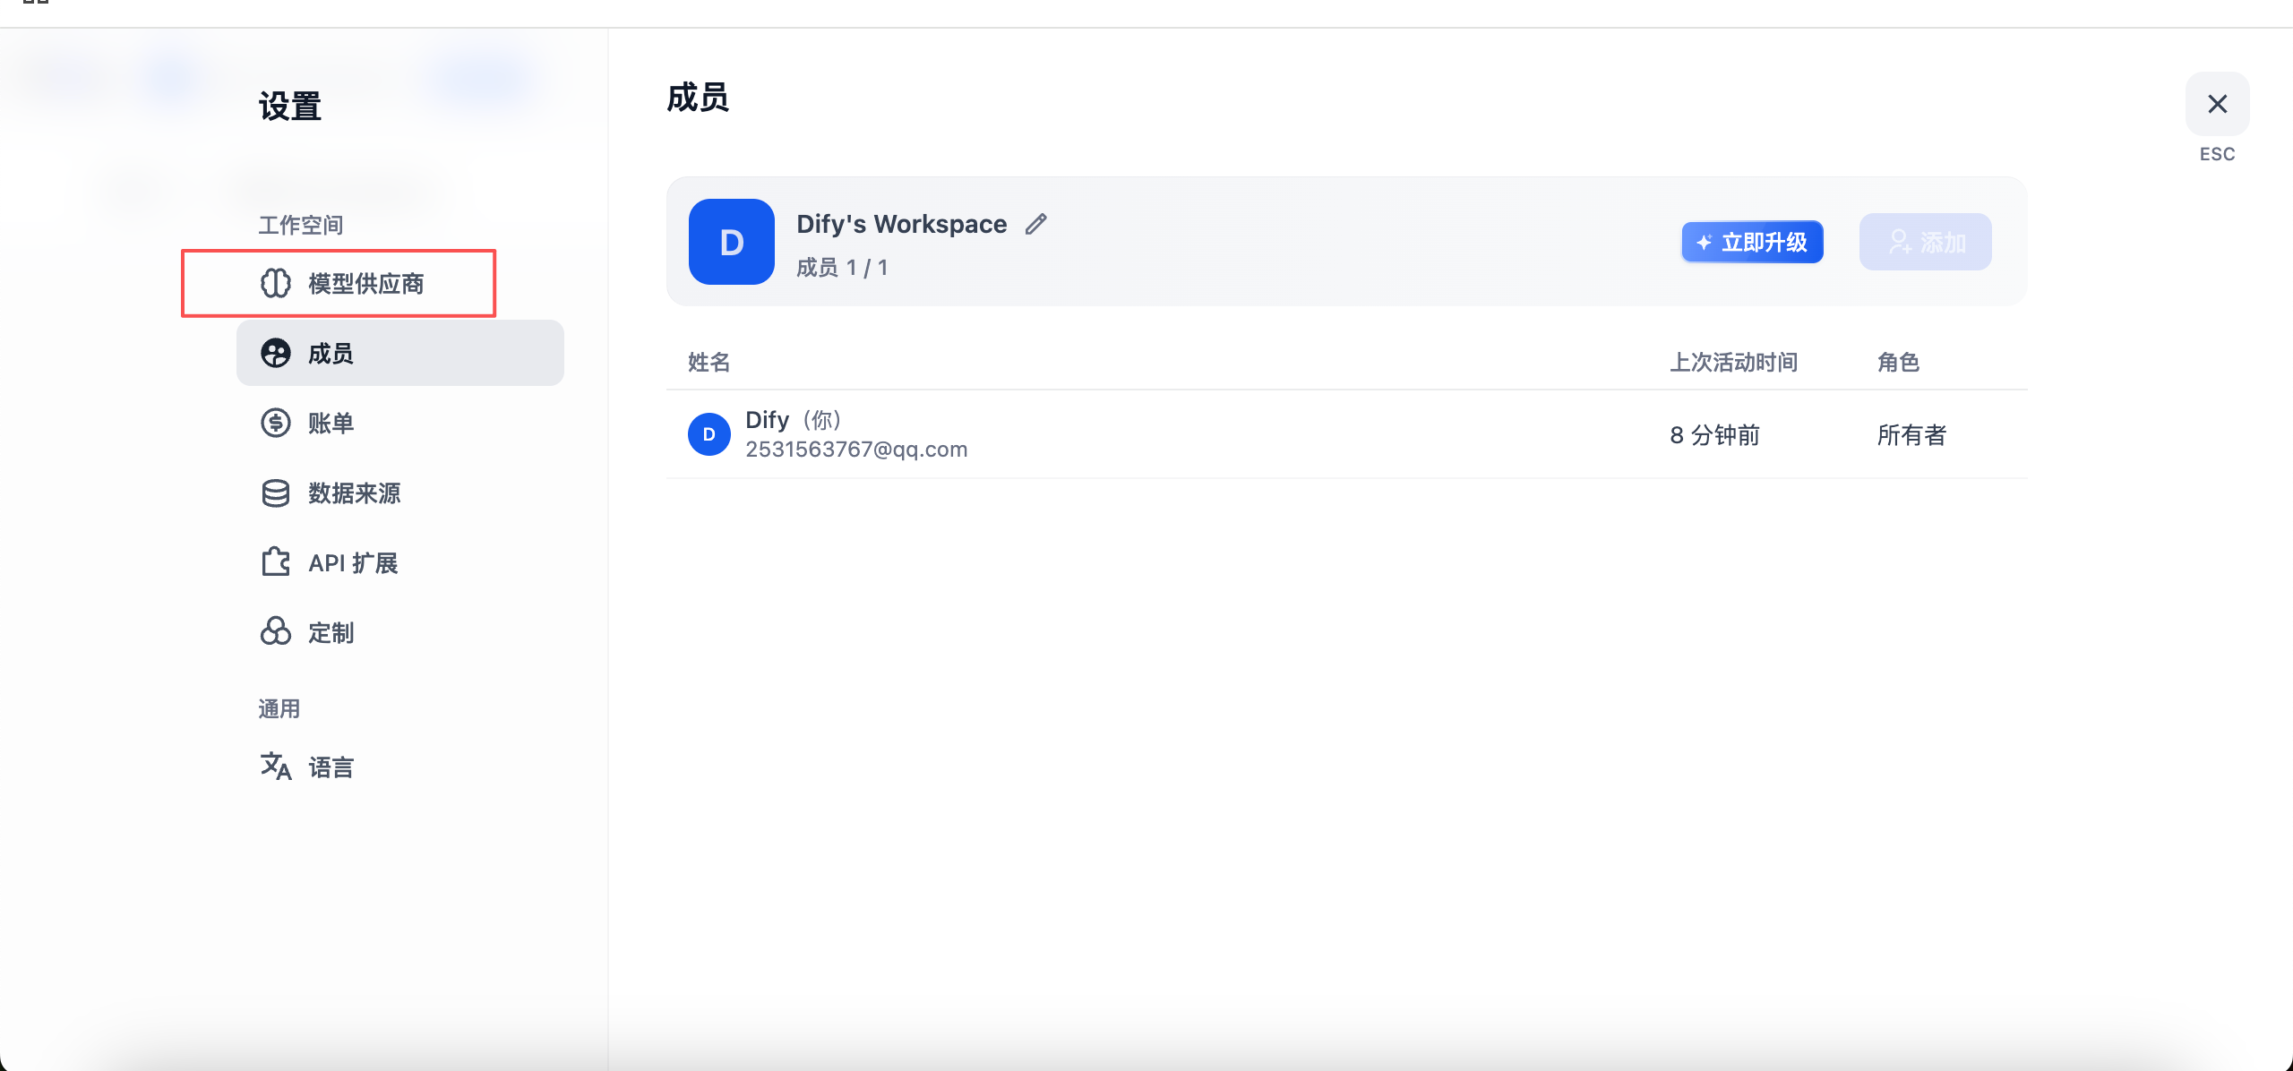Click the 成员 1 / 1 count text
This screenshot has height=1071, width=2293.
pyautogui.click(x=842, y=268)
